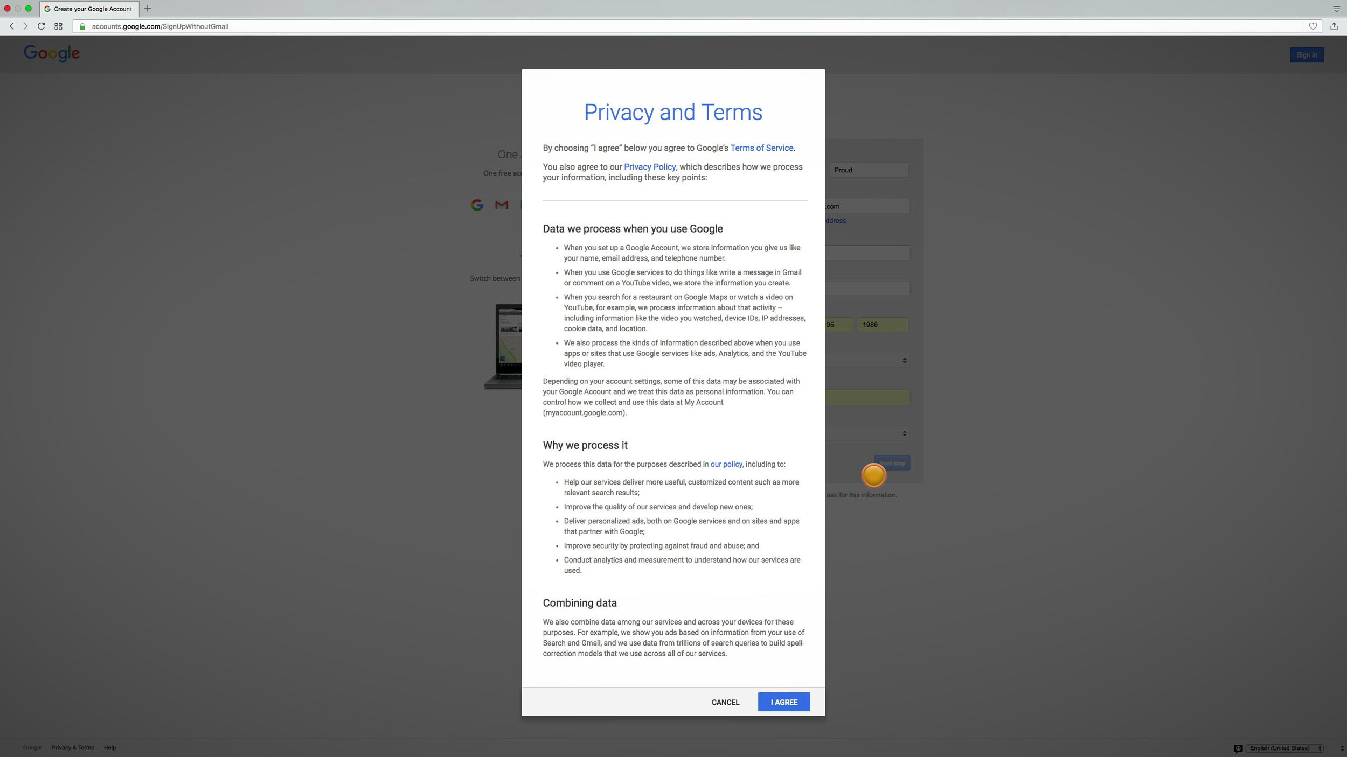Click the browser back arrow
This screenshot has height=757, width=1347.
[12, 26]
